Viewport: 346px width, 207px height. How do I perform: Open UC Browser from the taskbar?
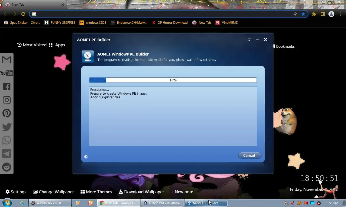click(x=91, y=203)
